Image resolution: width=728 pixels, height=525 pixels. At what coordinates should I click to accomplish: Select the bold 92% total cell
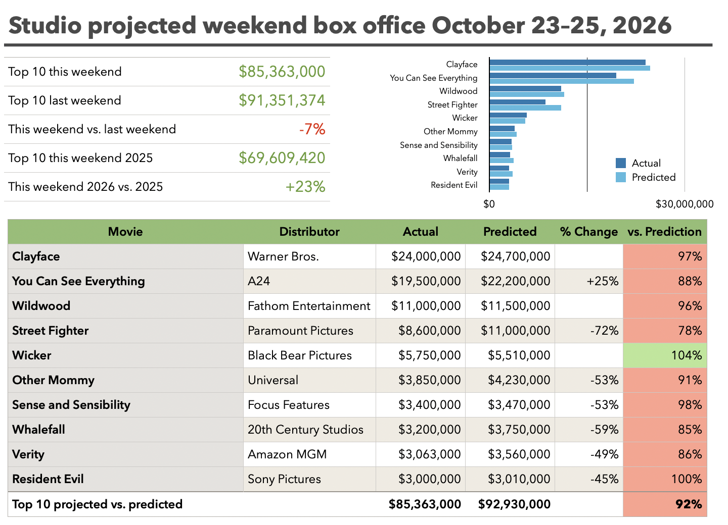coord(665,504)
